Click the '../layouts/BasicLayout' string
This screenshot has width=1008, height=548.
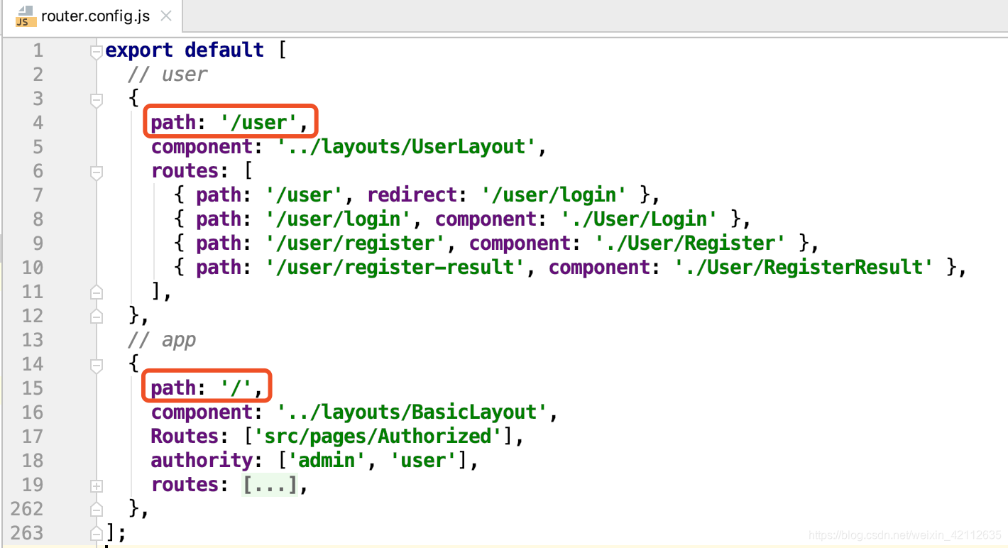point(413,412)
